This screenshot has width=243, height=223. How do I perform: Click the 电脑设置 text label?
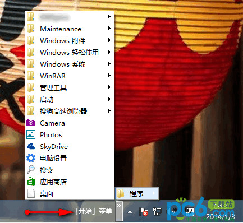pos(53,158)
